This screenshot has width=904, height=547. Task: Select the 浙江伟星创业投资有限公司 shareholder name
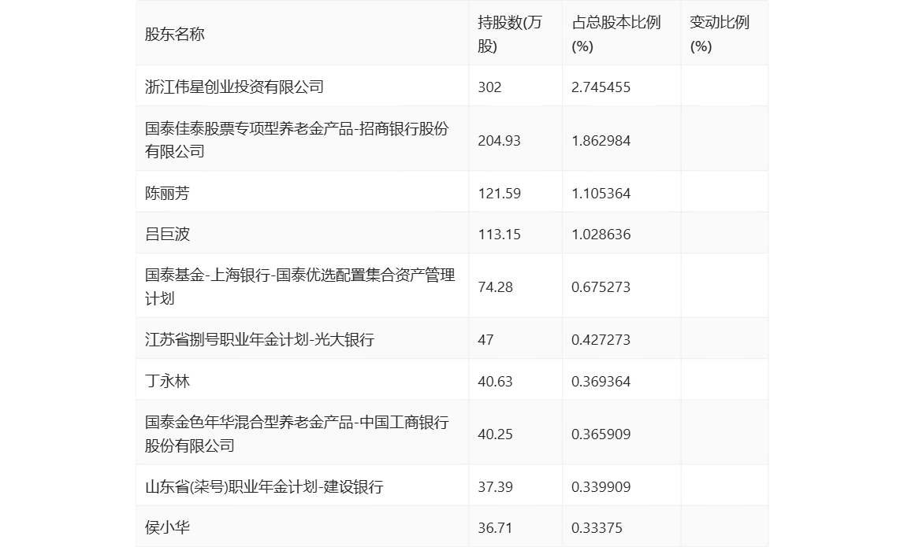coord(234,87)
